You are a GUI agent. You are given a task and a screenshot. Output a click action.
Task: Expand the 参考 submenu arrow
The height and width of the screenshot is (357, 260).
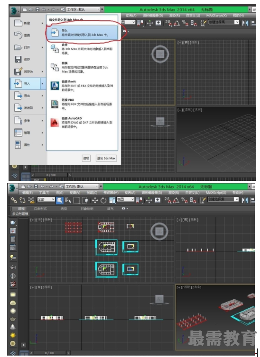pyautogui.click(x=42, y=121)
